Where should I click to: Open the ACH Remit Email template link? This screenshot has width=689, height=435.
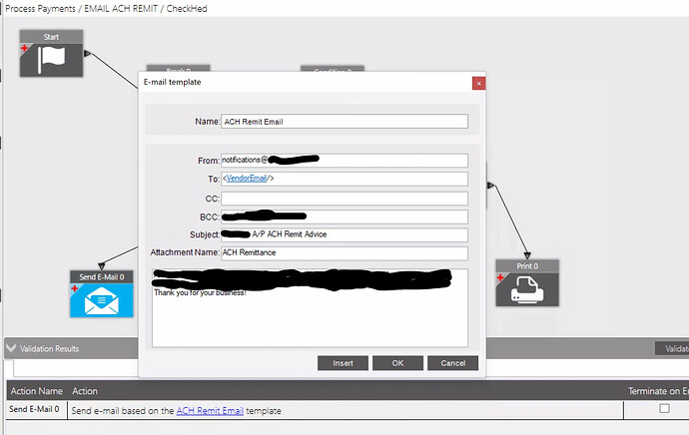pos(210,411)
